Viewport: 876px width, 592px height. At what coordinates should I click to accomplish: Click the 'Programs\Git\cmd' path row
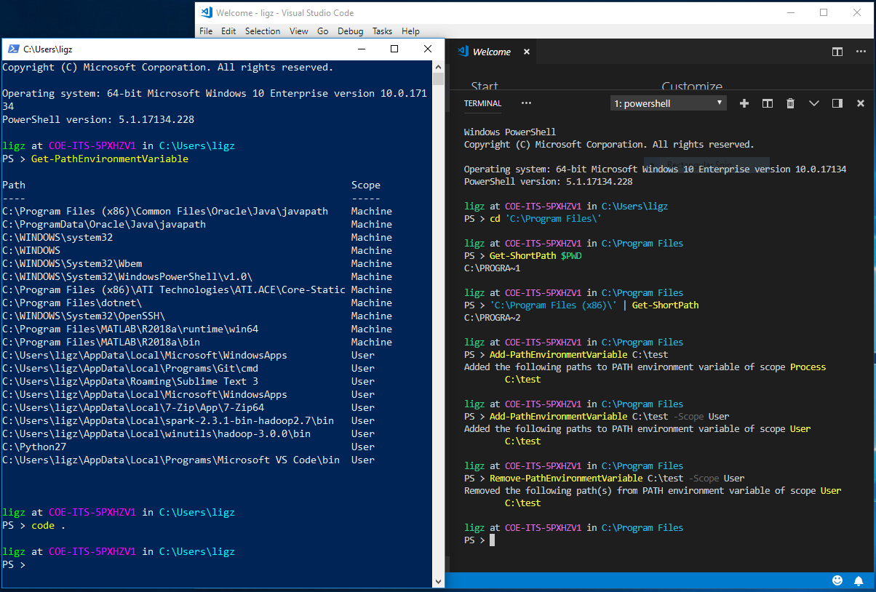click(130, 368)
